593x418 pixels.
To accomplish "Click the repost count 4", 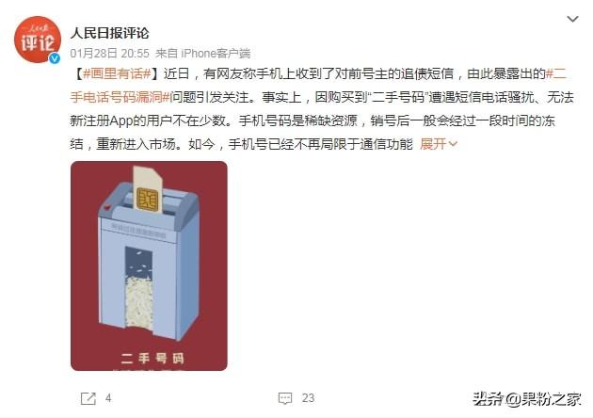I will pyautogui.click(x=108, y=398).
